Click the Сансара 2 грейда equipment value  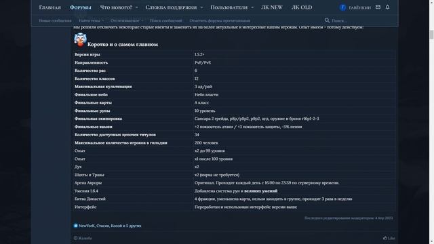pos(256,119)
